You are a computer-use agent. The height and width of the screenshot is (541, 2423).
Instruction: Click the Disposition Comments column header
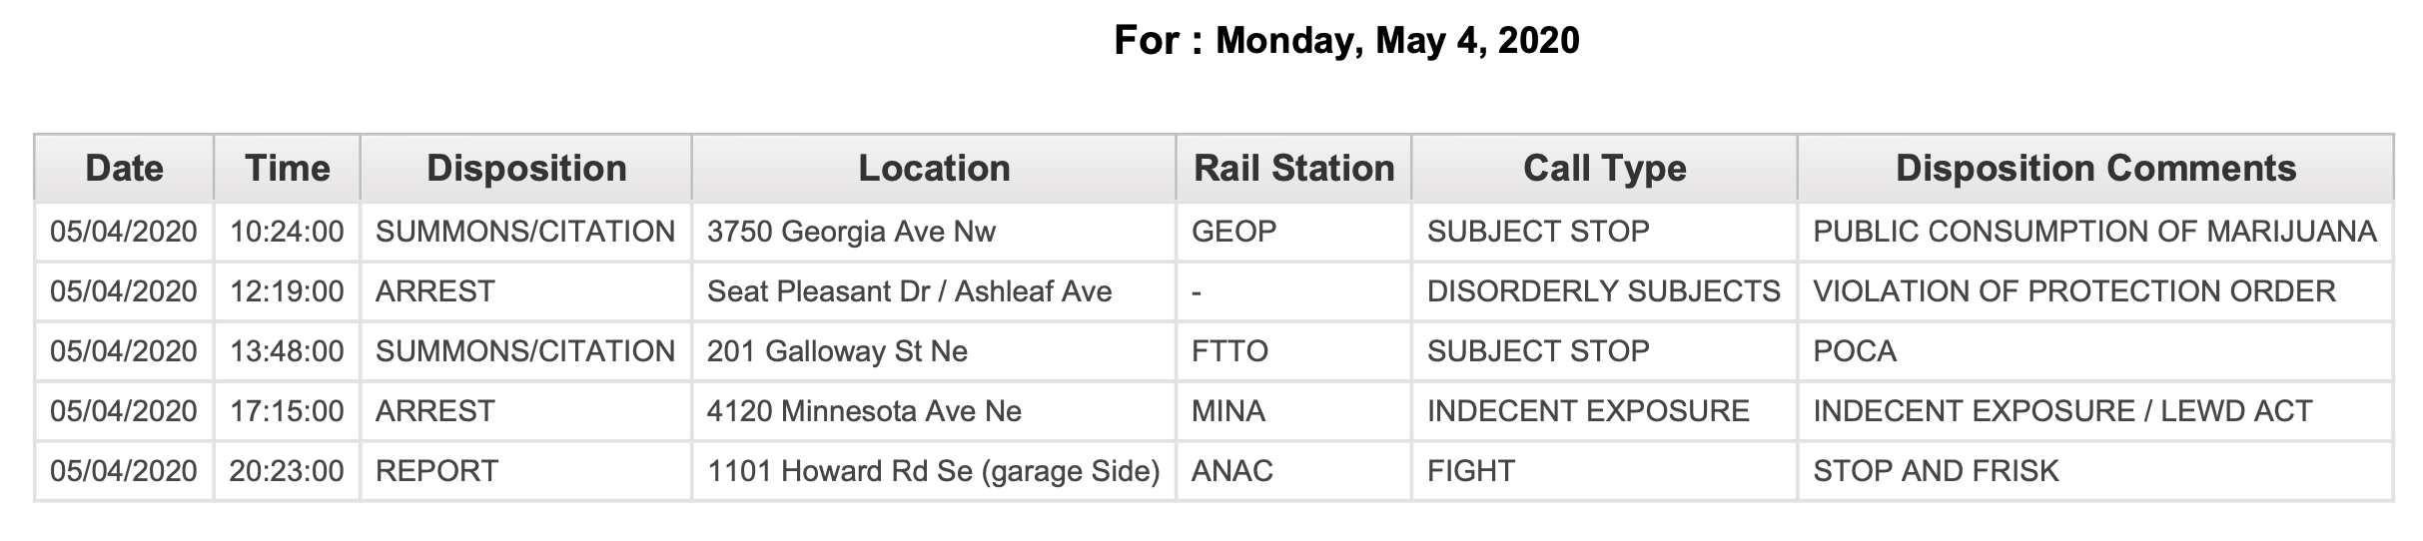click(x=2095, y=168)
